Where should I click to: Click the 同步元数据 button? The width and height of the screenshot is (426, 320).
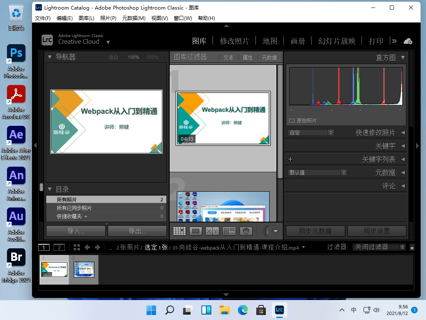(x=315, y=231)
